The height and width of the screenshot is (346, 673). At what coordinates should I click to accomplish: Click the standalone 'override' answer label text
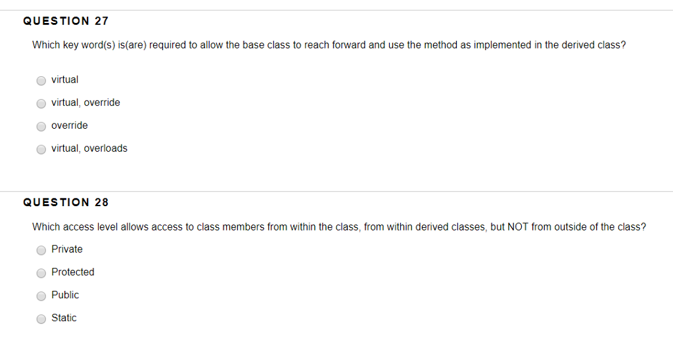coord(70,125)
